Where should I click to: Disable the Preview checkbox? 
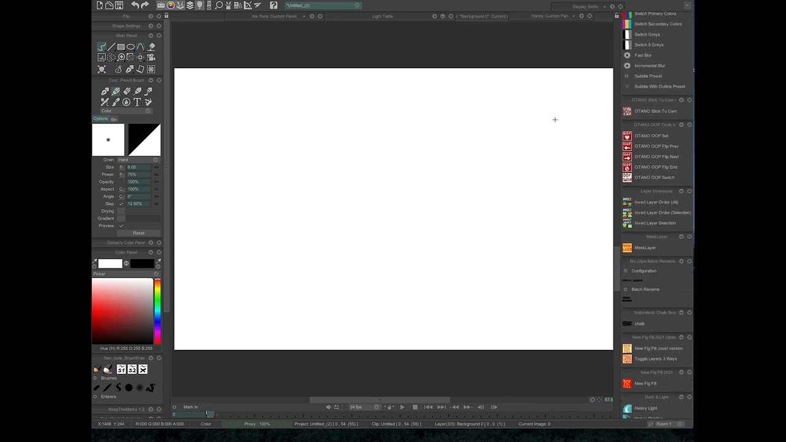pos(122,226)
